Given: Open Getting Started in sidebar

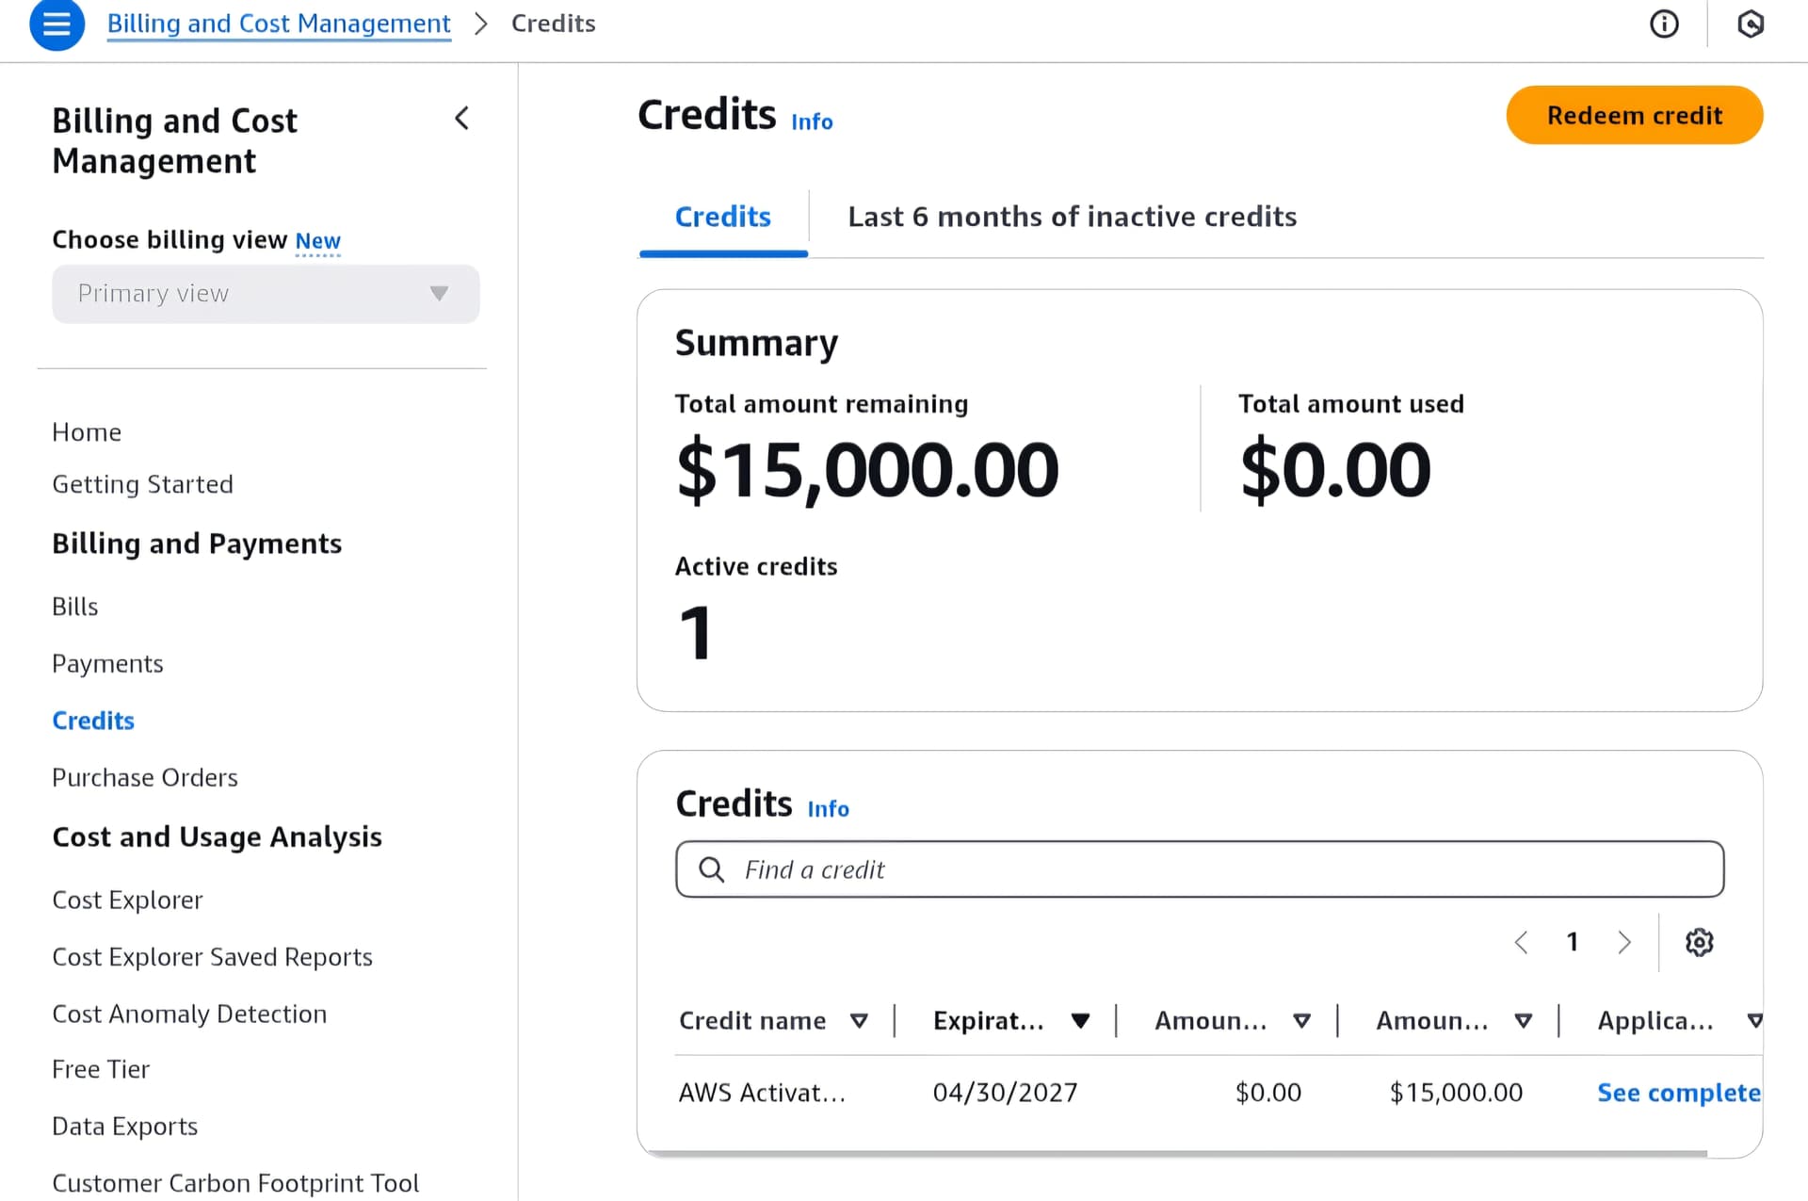Looking at the screenshot, I should (142, 484).
